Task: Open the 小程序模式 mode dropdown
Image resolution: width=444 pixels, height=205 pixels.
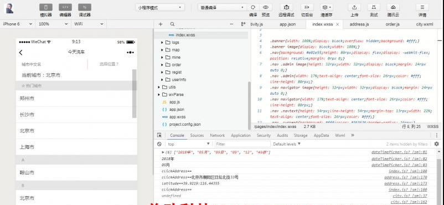Action: (160, 7)
